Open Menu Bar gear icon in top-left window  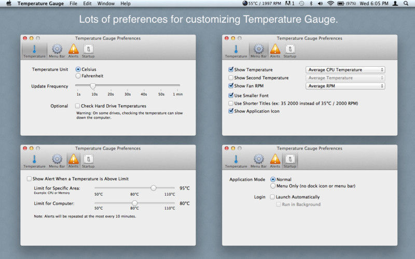57,49
